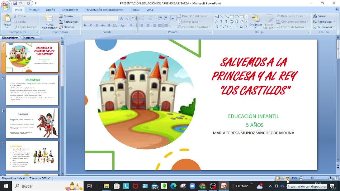The image size is (340, 191).
Task: Select the star shape in shapes gallery
Action: 241,27
